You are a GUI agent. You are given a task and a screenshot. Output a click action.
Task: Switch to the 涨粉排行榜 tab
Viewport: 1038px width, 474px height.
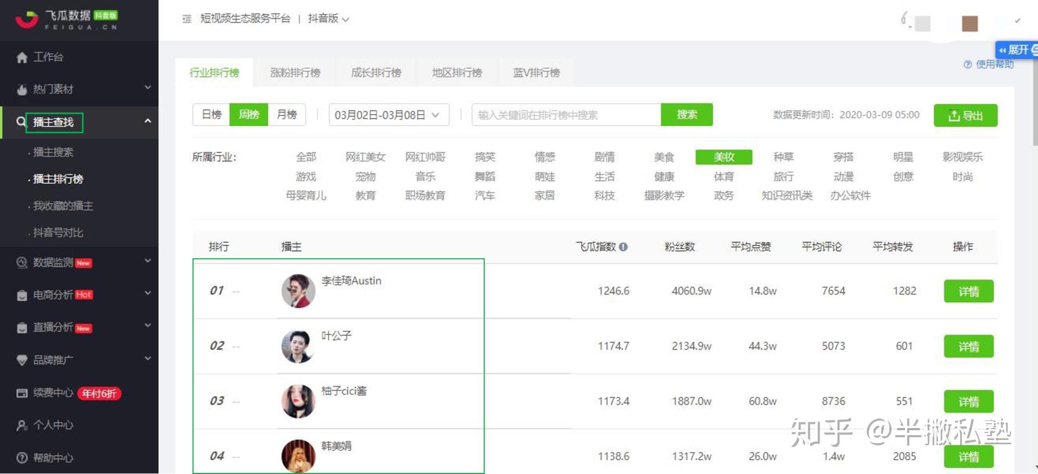tap(295, 72)
